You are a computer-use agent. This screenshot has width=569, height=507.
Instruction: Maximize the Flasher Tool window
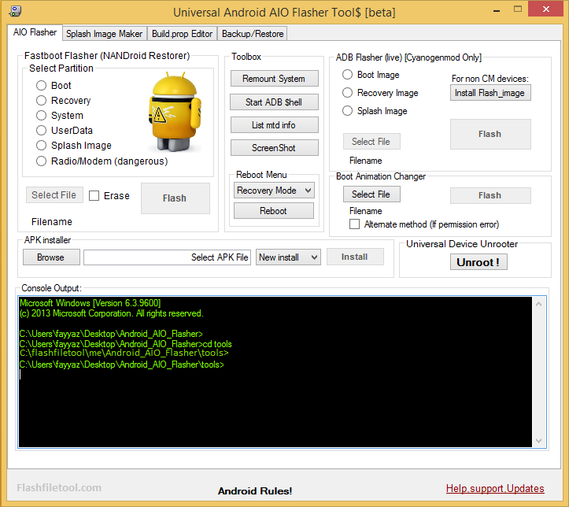pyautogui.click(x=518, y=9)
